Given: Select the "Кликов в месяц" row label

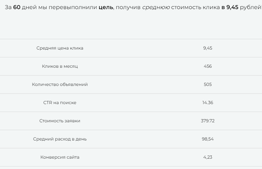Looking at the screenshot, I should [60, 66].
